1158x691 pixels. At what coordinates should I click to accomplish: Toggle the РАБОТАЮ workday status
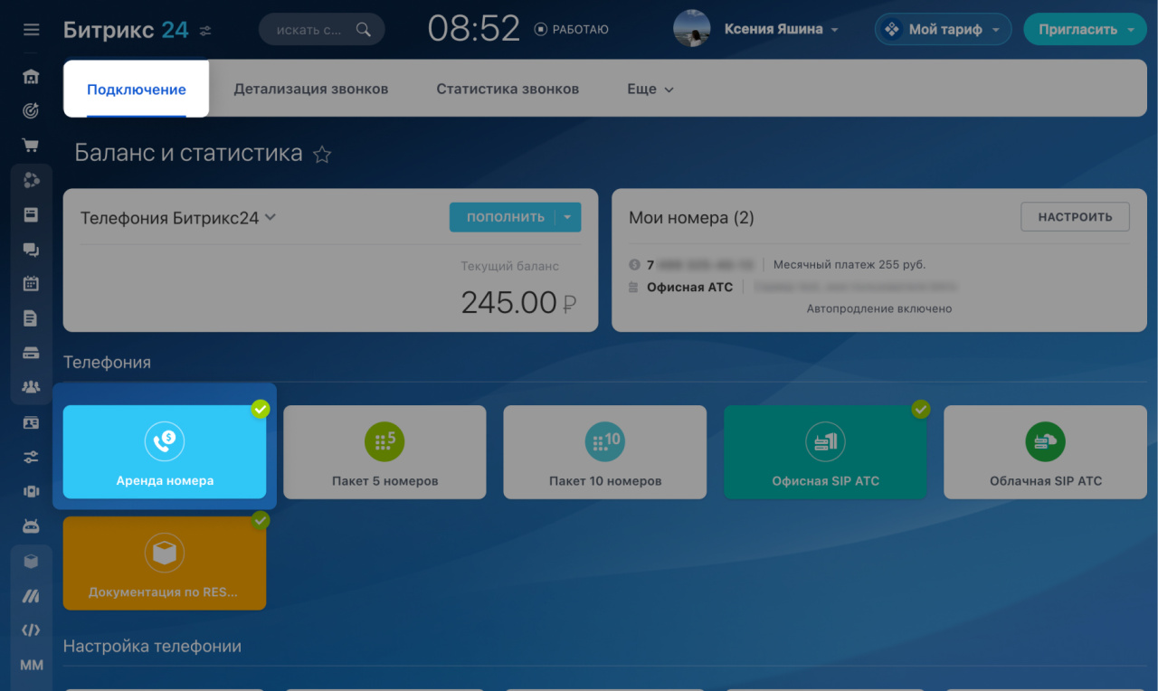(571, 30)
